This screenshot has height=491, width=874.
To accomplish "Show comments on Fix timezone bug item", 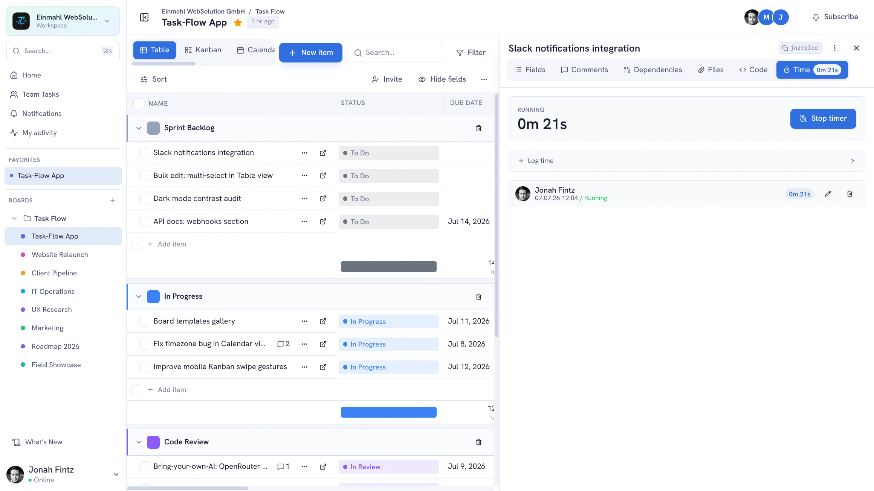I will coord(283,344).
